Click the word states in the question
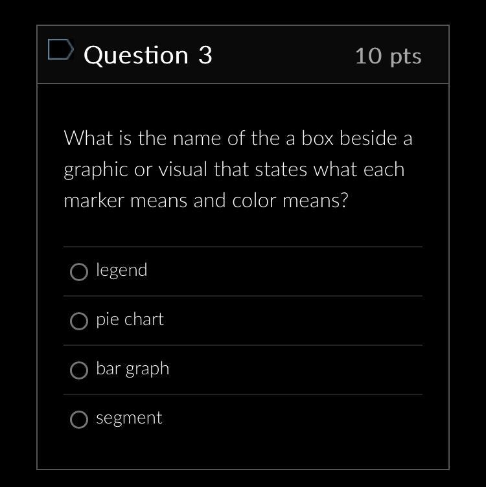Screen dimensions: 486x487 (x=281, y=170)
